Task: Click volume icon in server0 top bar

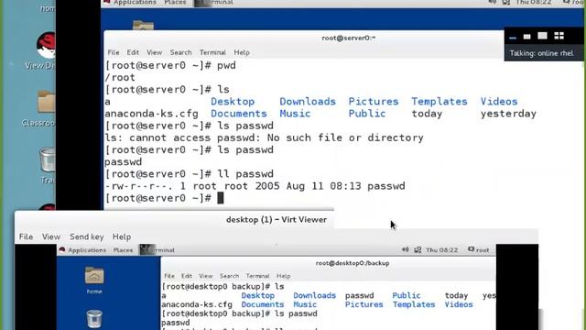Action: click(493, 2)
